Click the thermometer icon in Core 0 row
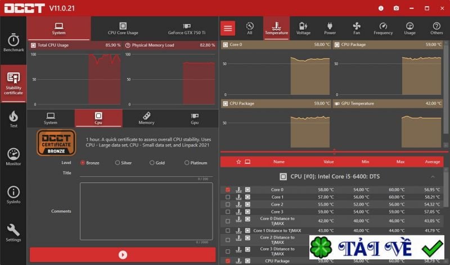The height and width of the screenshot is (265, 450). pos(238,190)
